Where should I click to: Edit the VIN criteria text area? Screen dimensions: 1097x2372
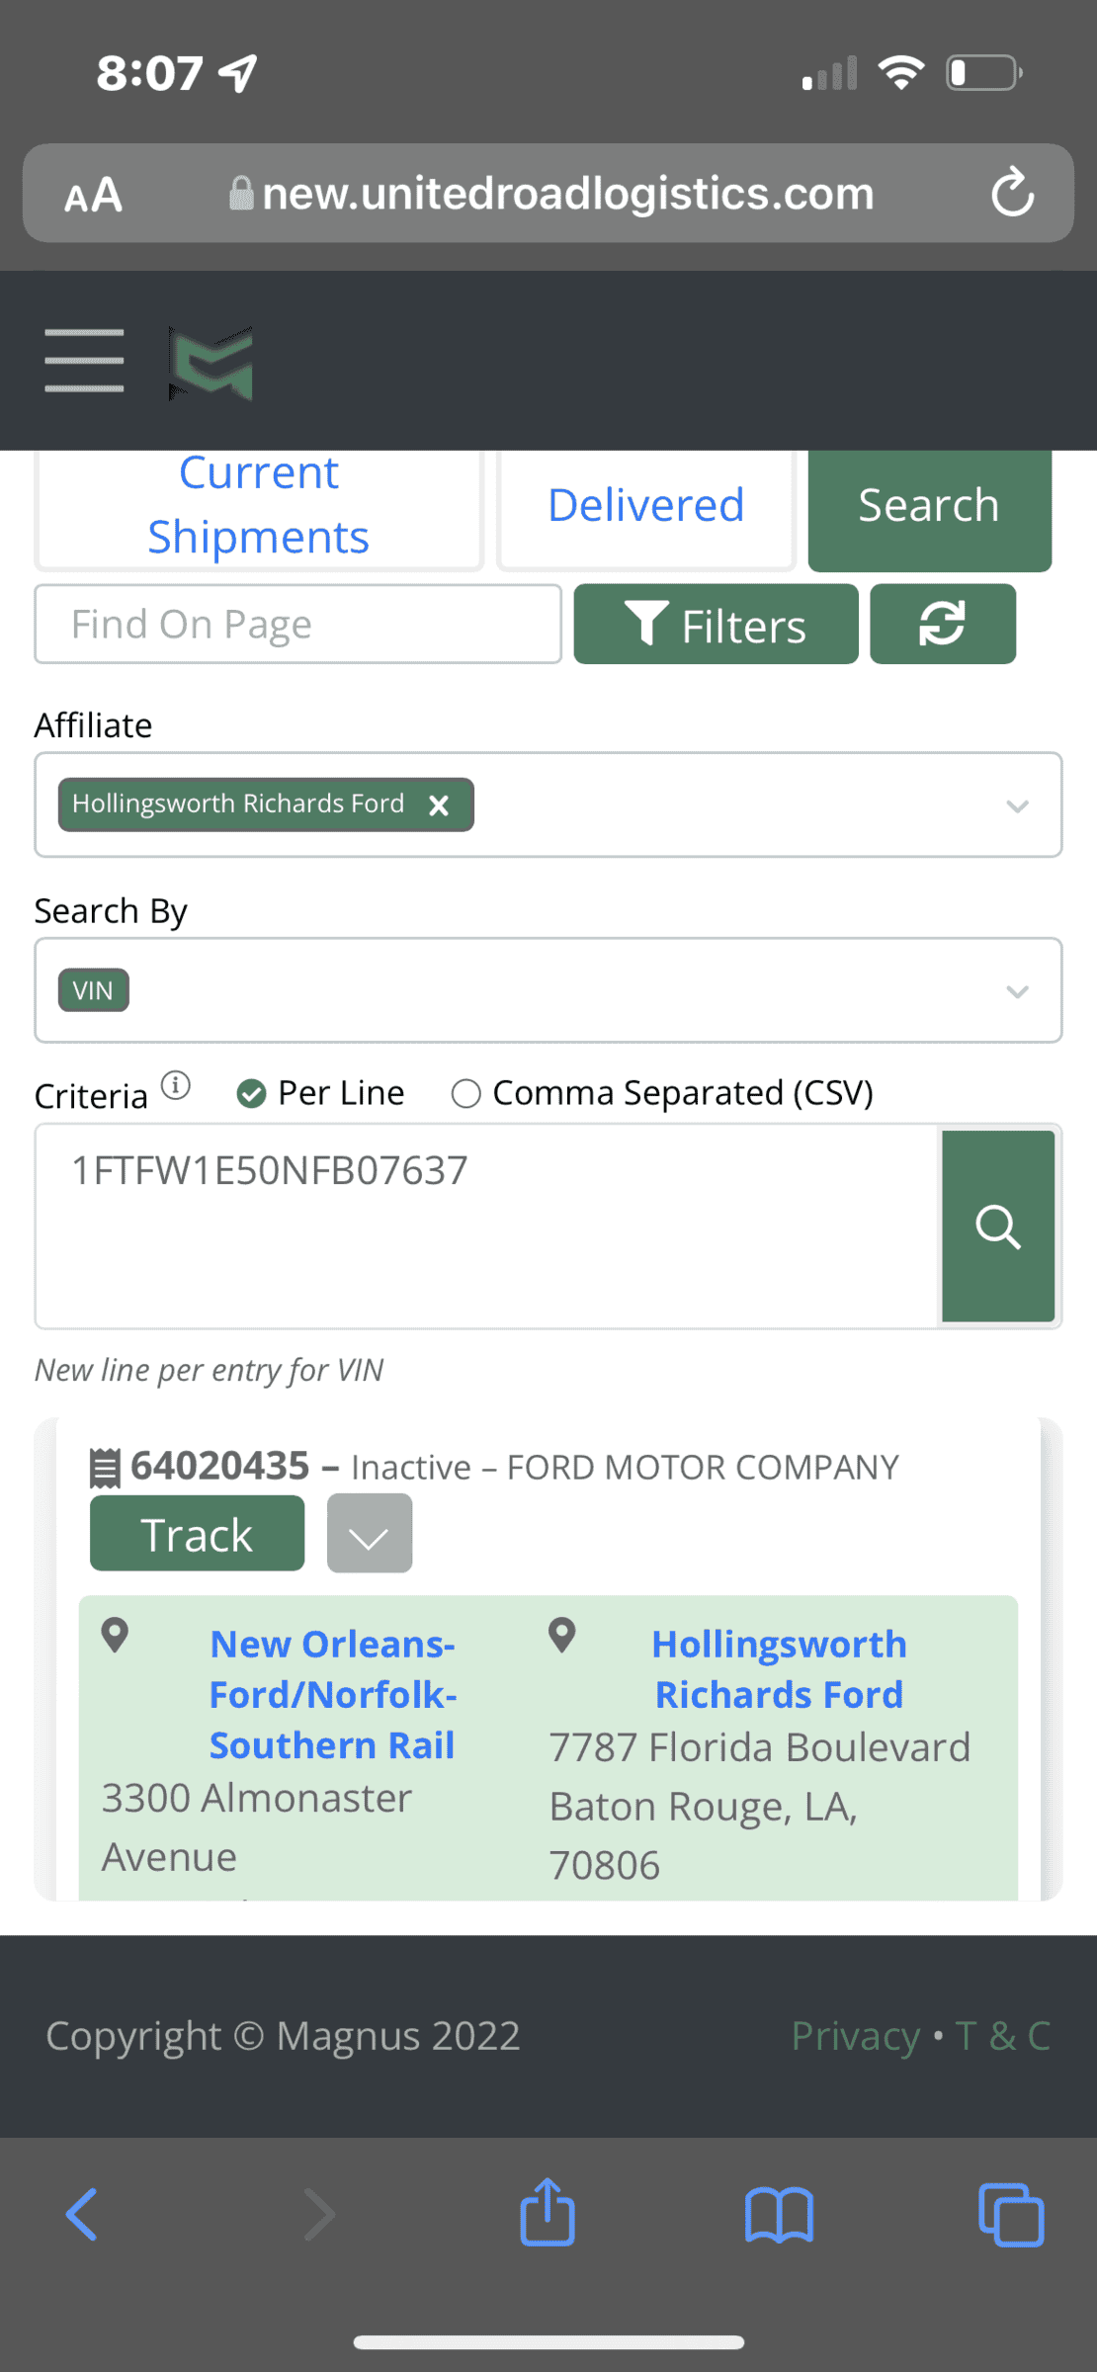click(x=486, y=1226)
